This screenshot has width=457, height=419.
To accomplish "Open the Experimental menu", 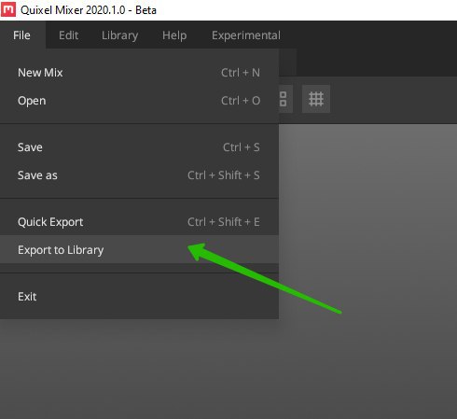I will click(246, 35).
